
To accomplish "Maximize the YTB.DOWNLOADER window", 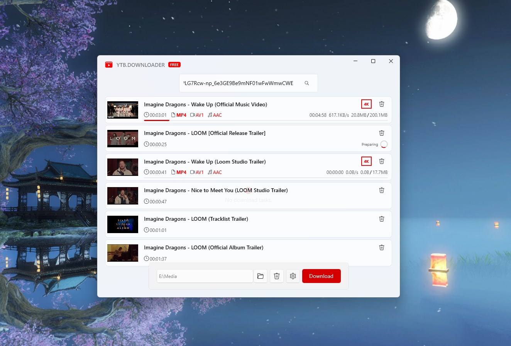I will pos(373,61).
